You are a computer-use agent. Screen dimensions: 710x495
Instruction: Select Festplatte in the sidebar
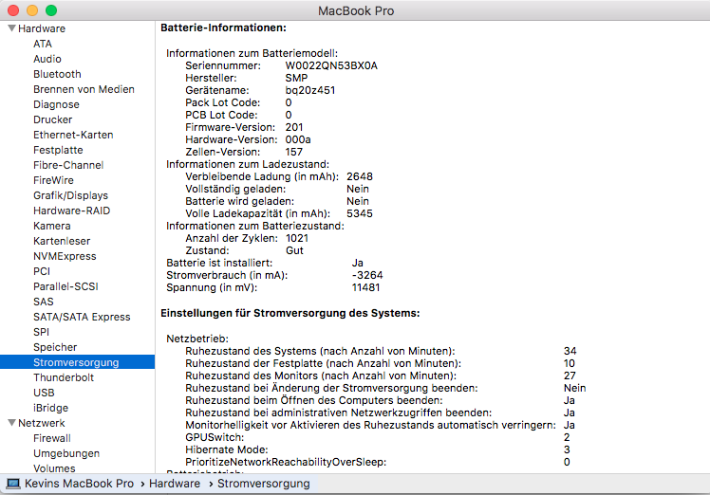tap(58, 150)
